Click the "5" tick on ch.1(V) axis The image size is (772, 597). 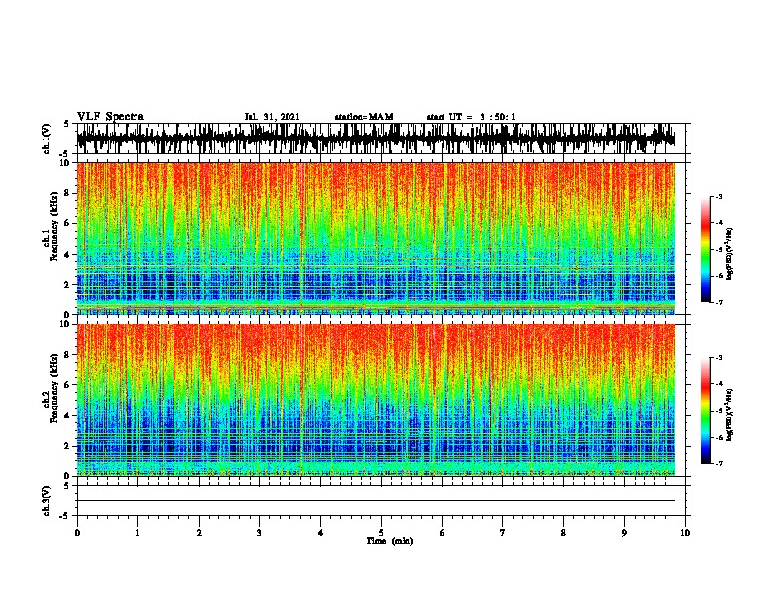coord(67,125)
